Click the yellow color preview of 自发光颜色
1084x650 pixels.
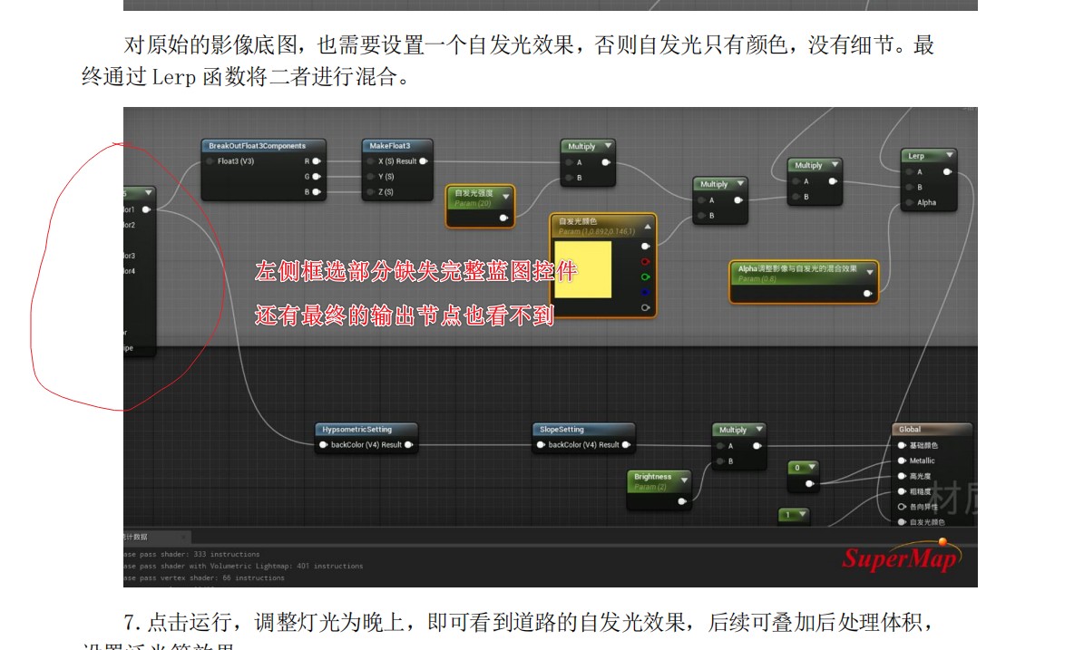pyautogui.click(x=582, y=269)
